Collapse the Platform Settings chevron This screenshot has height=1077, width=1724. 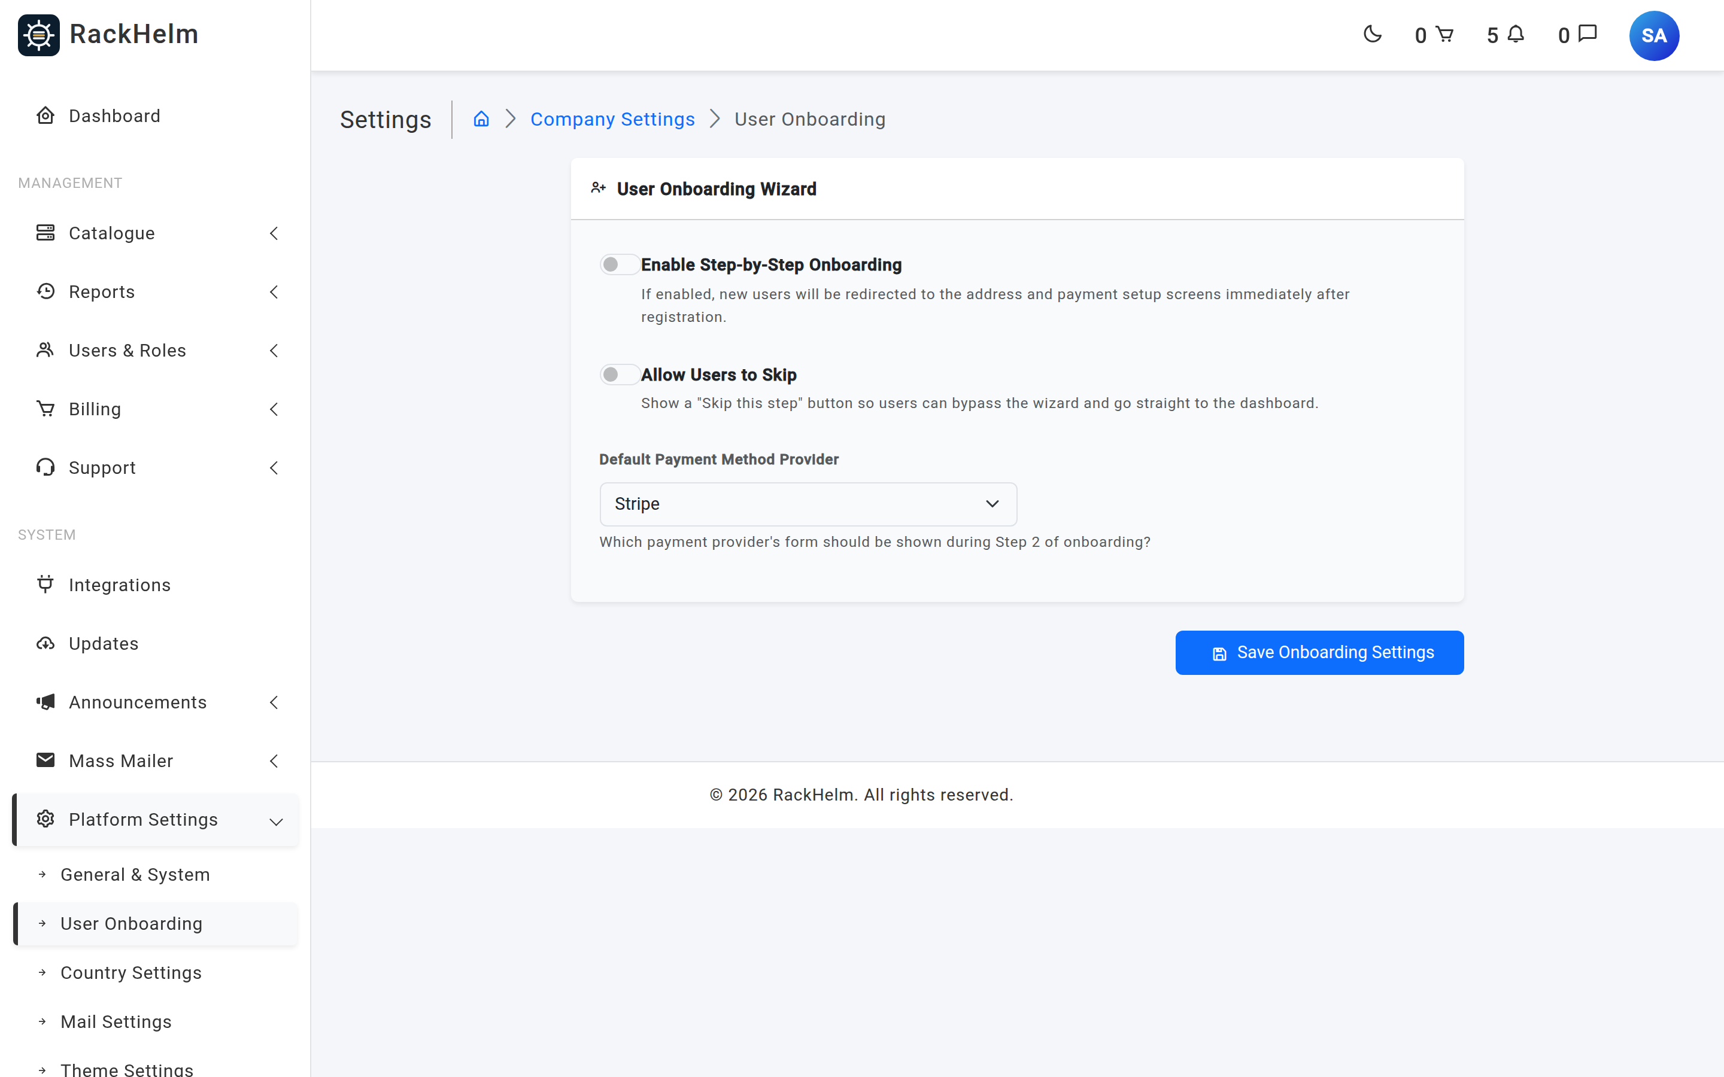[277, 822]
